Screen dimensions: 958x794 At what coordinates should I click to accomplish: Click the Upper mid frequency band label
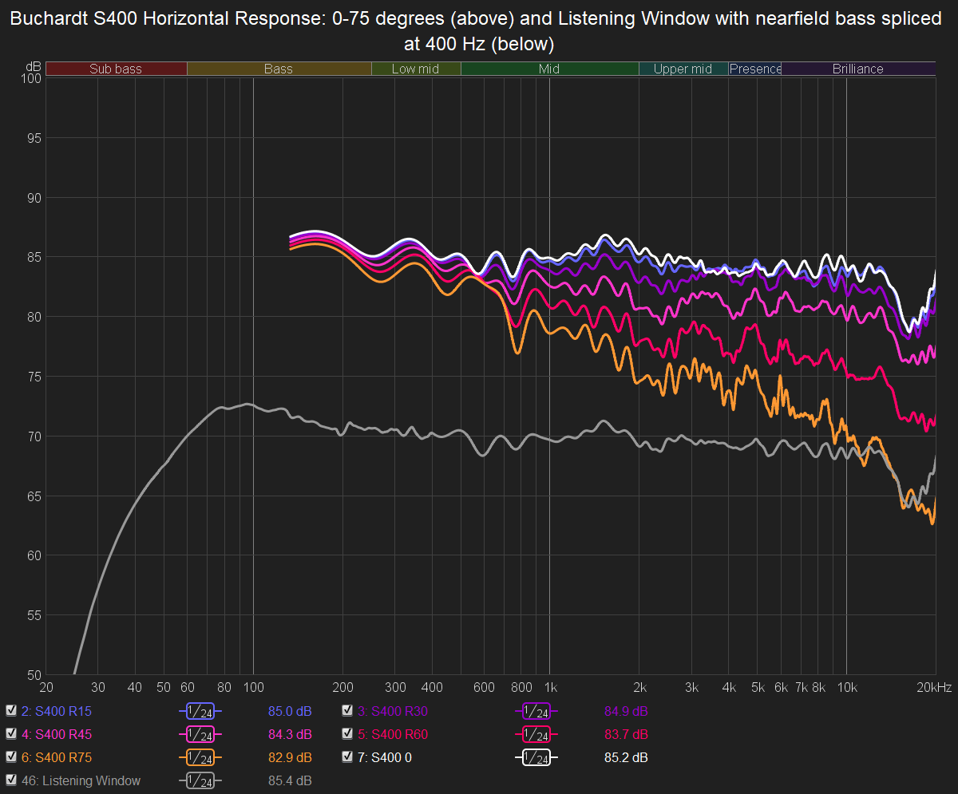coord(683,69)
